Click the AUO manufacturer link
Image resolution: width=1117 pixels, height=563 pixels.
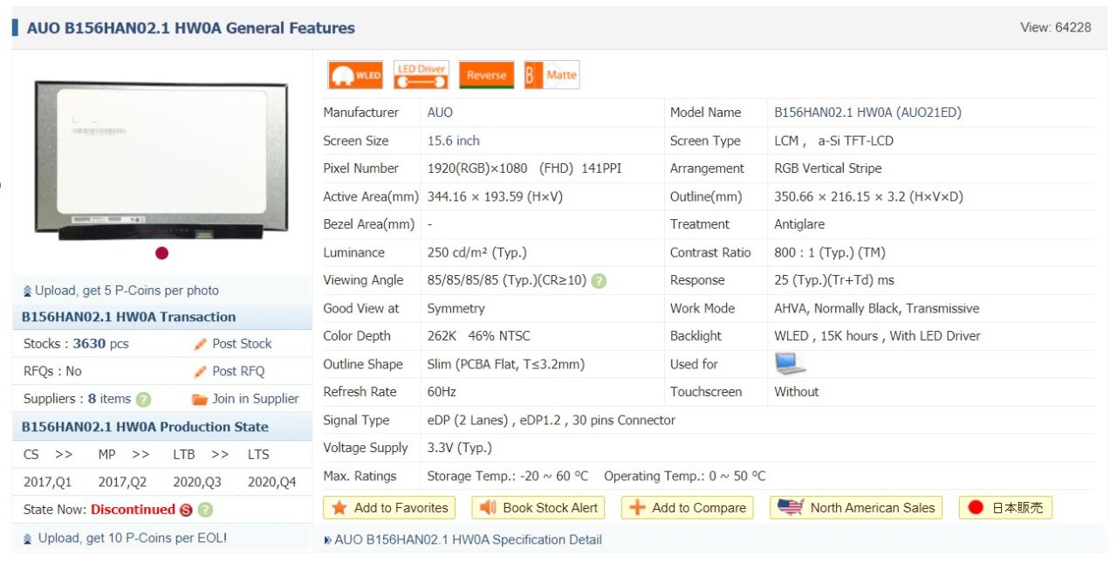click(440, 113)
